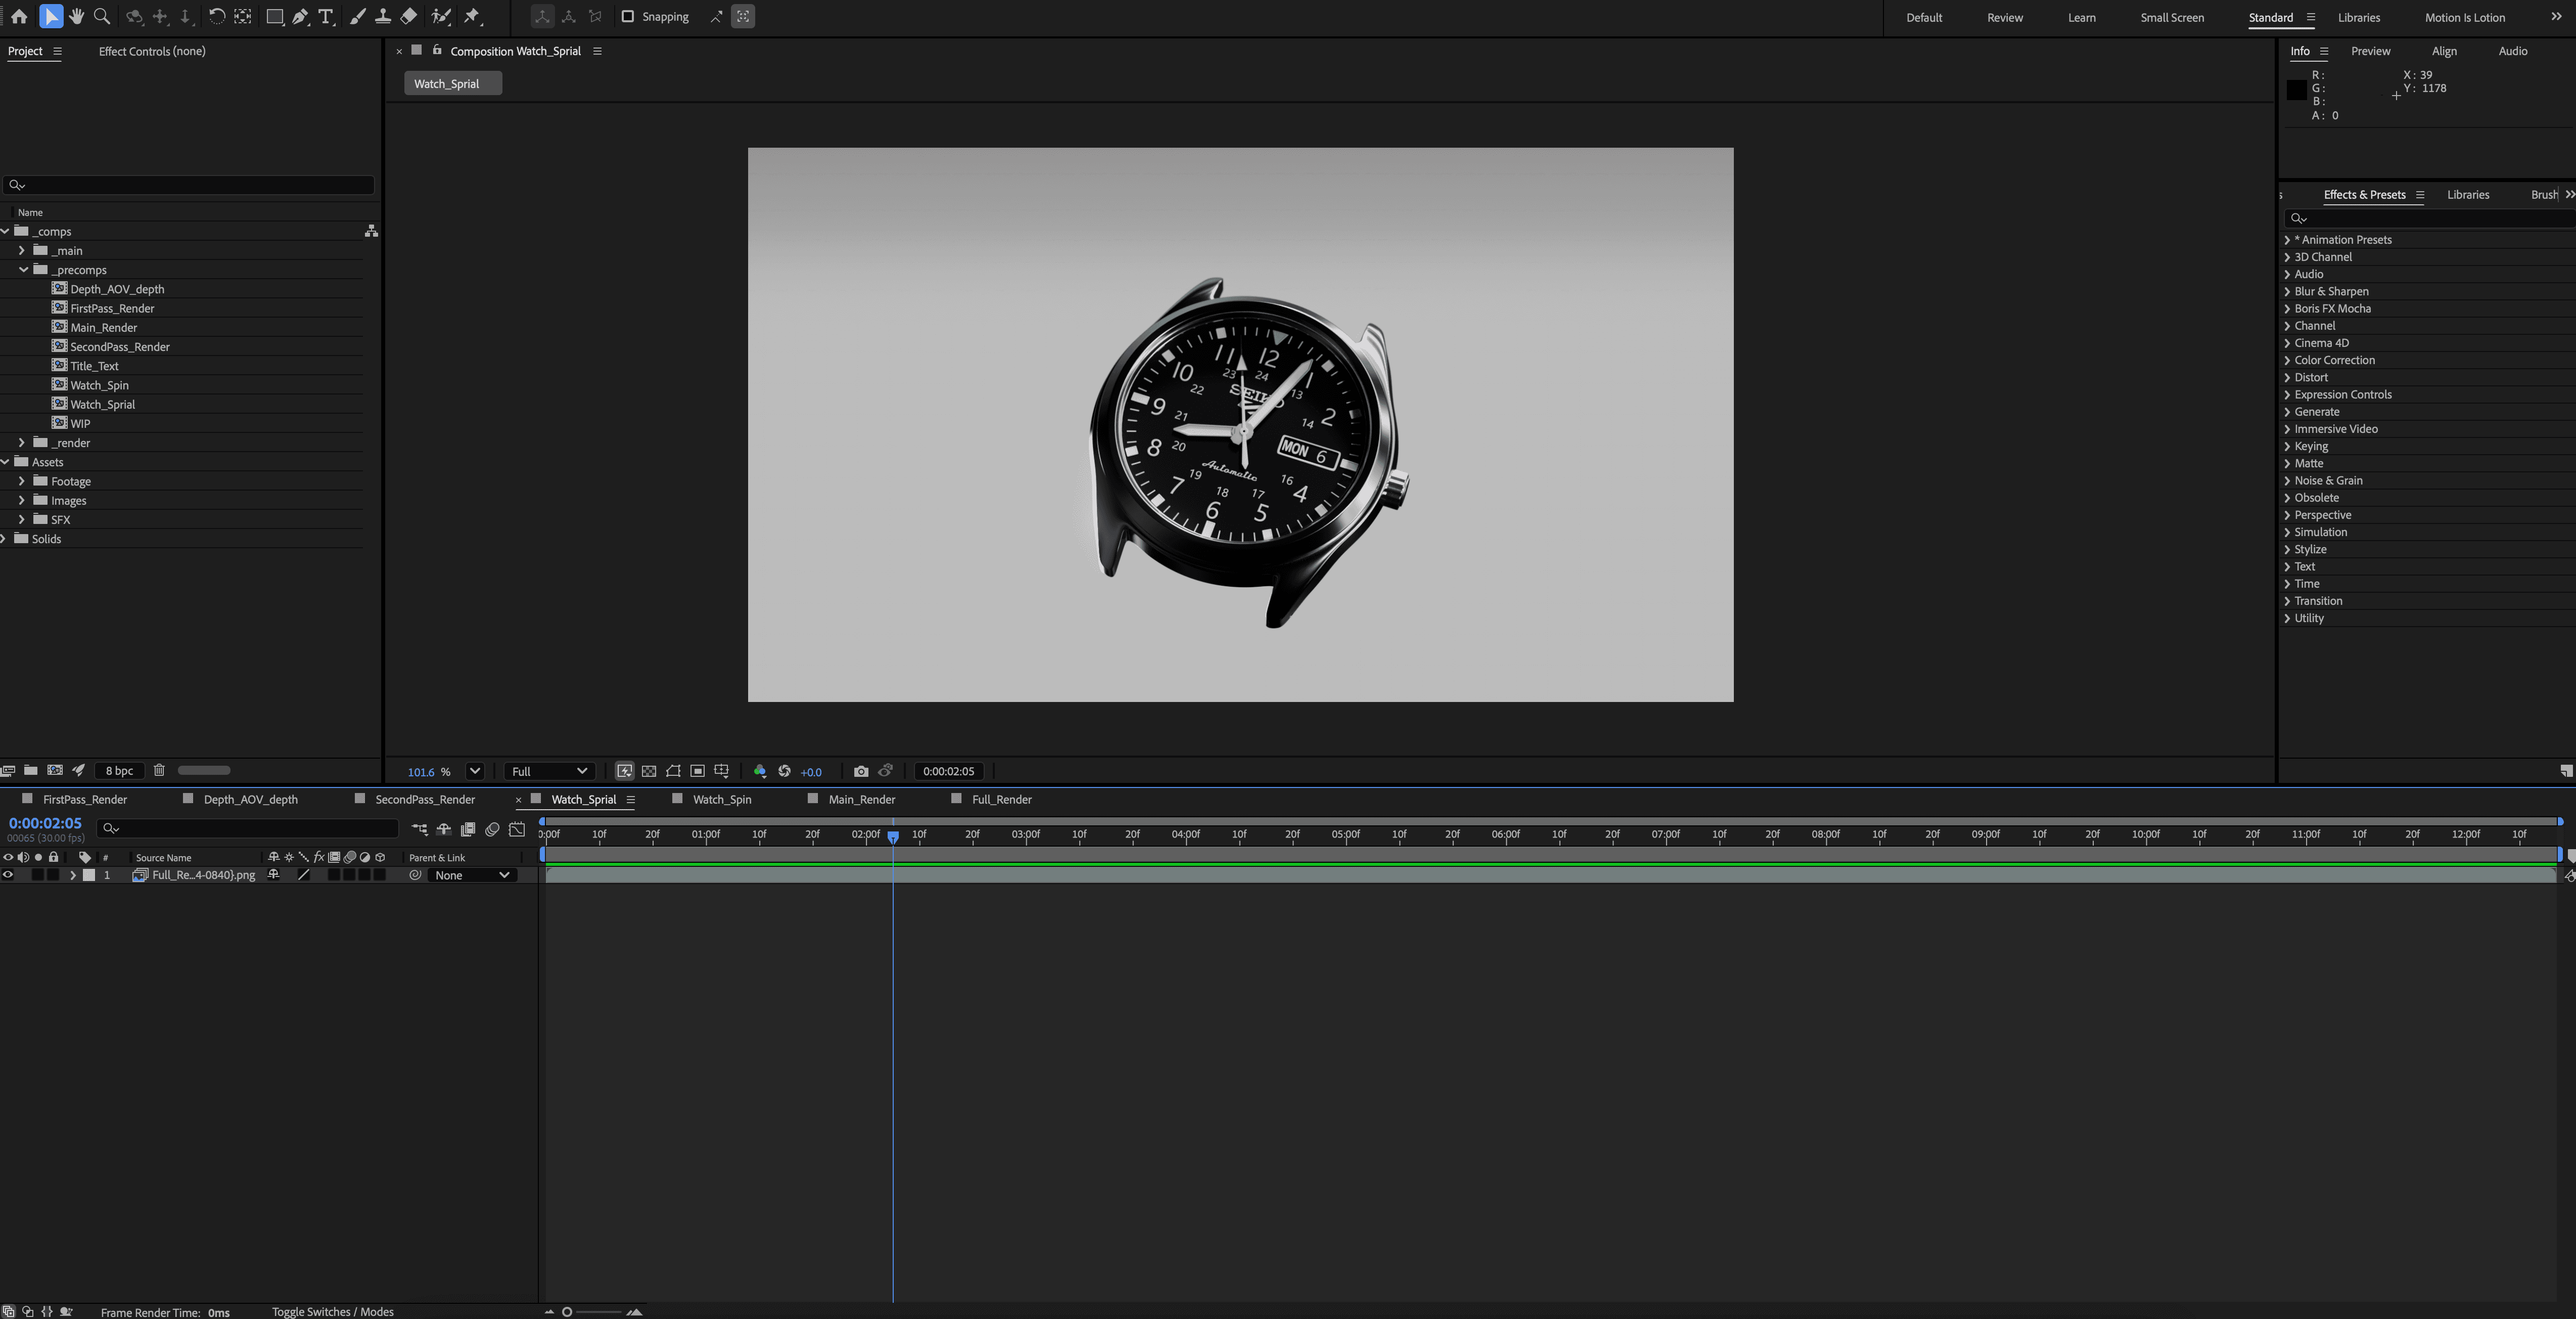Expand the Color Correction effects category
The width and height of the screenshot is (2576, 1319).
[2287, 360]
